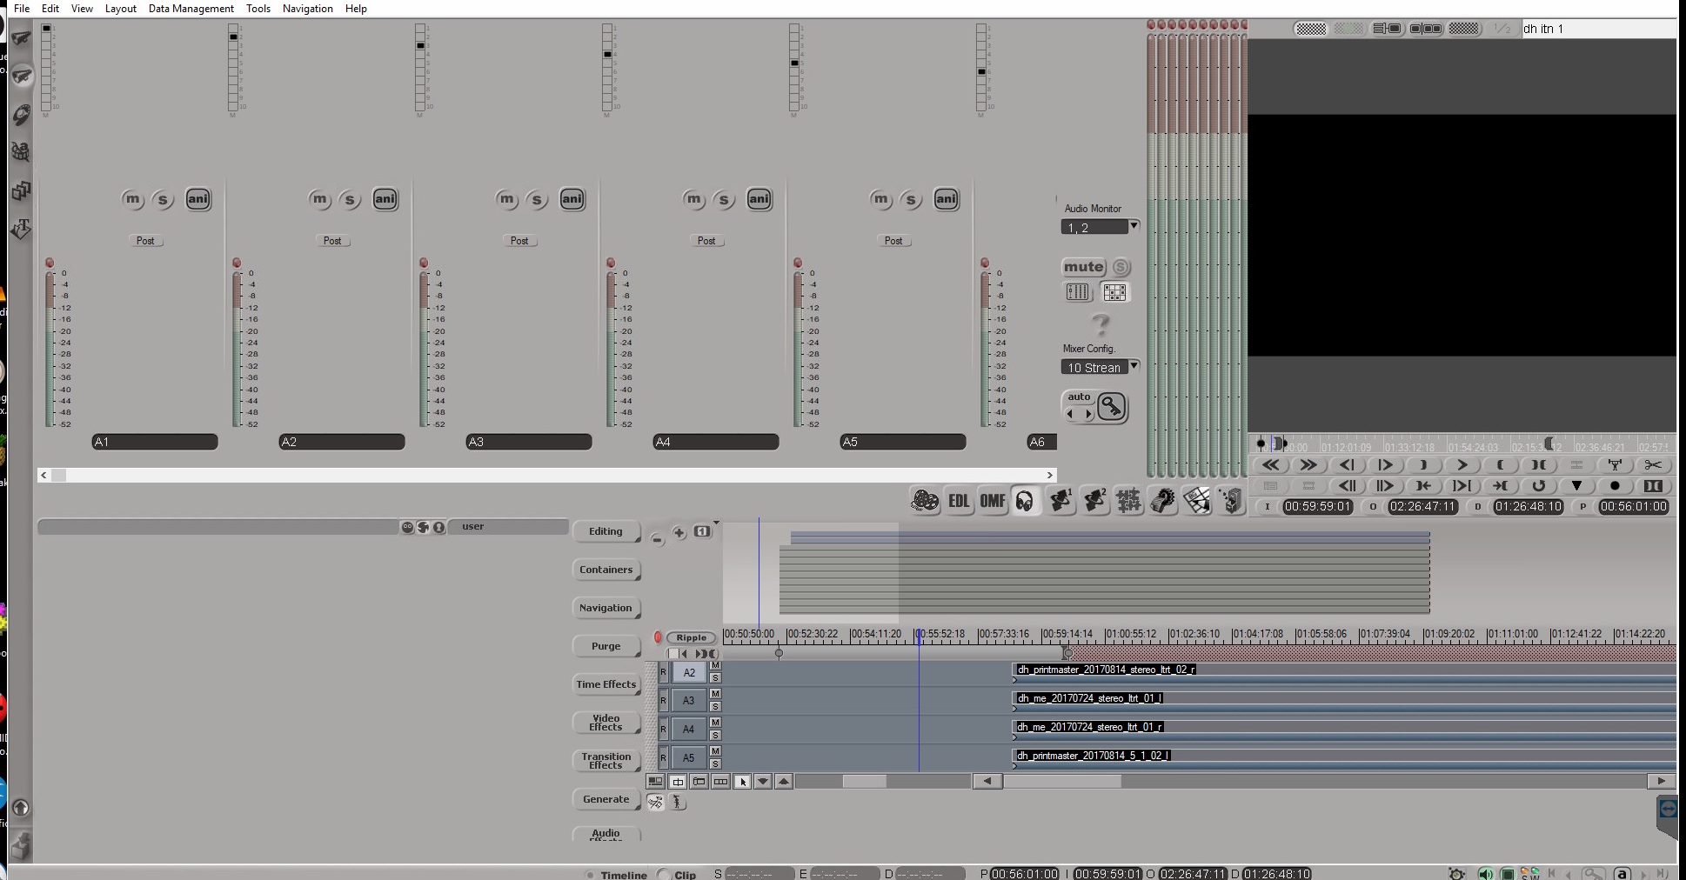Toggle R record on track A5
1686x880 pixels.
663,757
